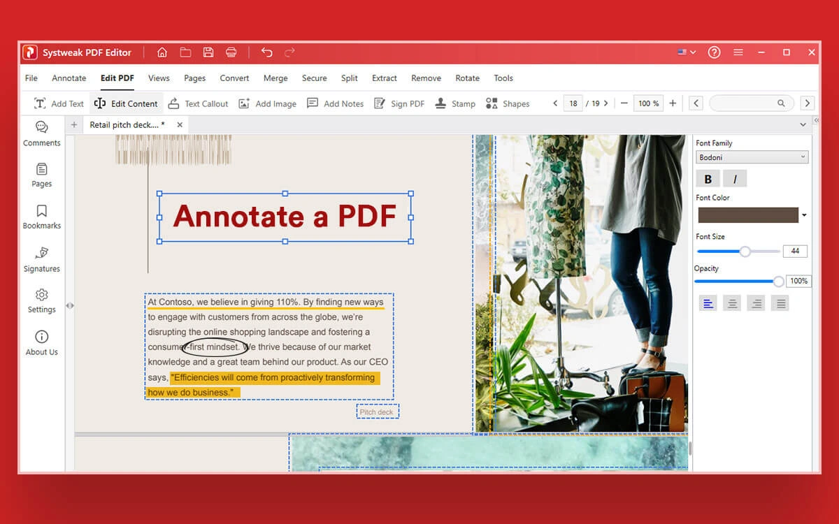Set text alignment to right
839x524 pixels.
click(756, 303)
